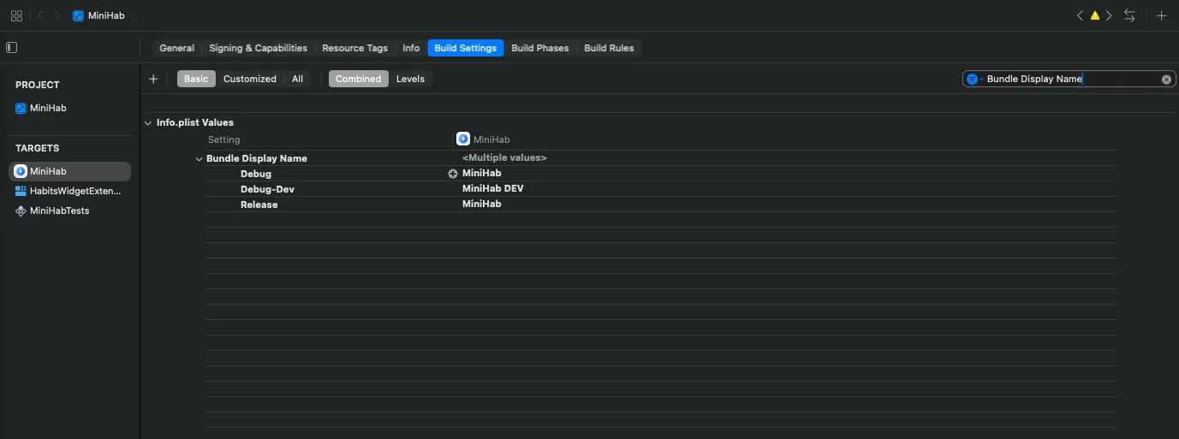Screen dimensions: 1179x439
Task: Click the MiniHab value for Release
Action: [x=481, y=205]
